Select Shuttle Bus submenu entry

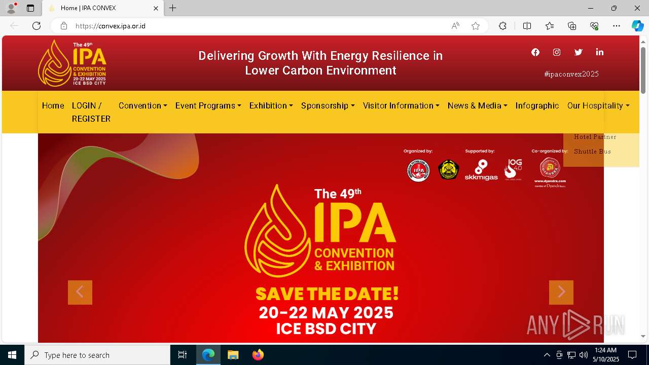click(593, 152)
